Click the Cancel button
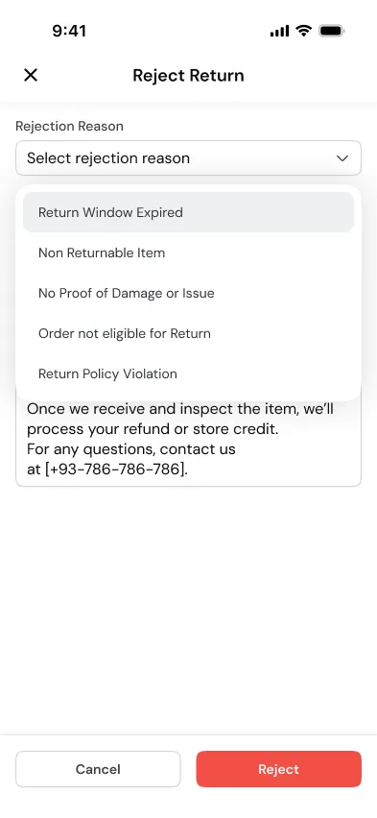Viewport: 377px width, 818px height. pos(98,769)
